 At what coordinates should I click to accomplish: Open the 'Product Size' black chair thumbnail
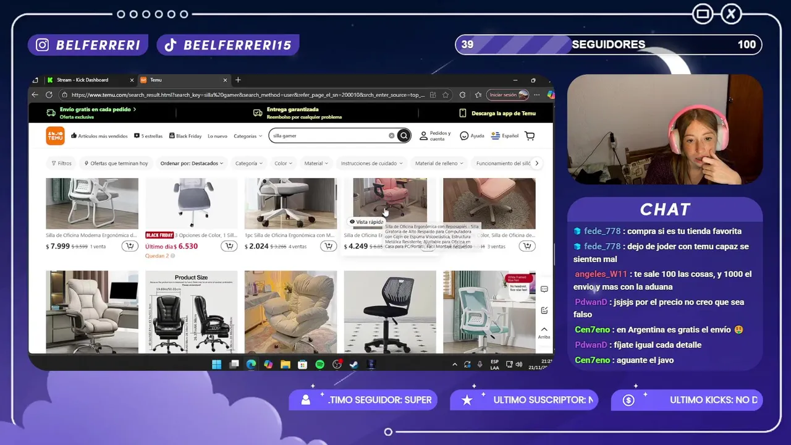point(192,312)
